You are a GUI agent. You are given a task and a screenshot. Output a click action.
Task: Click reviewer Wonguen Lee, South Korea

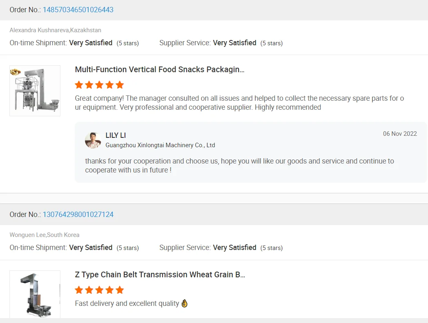click(45, 235)
